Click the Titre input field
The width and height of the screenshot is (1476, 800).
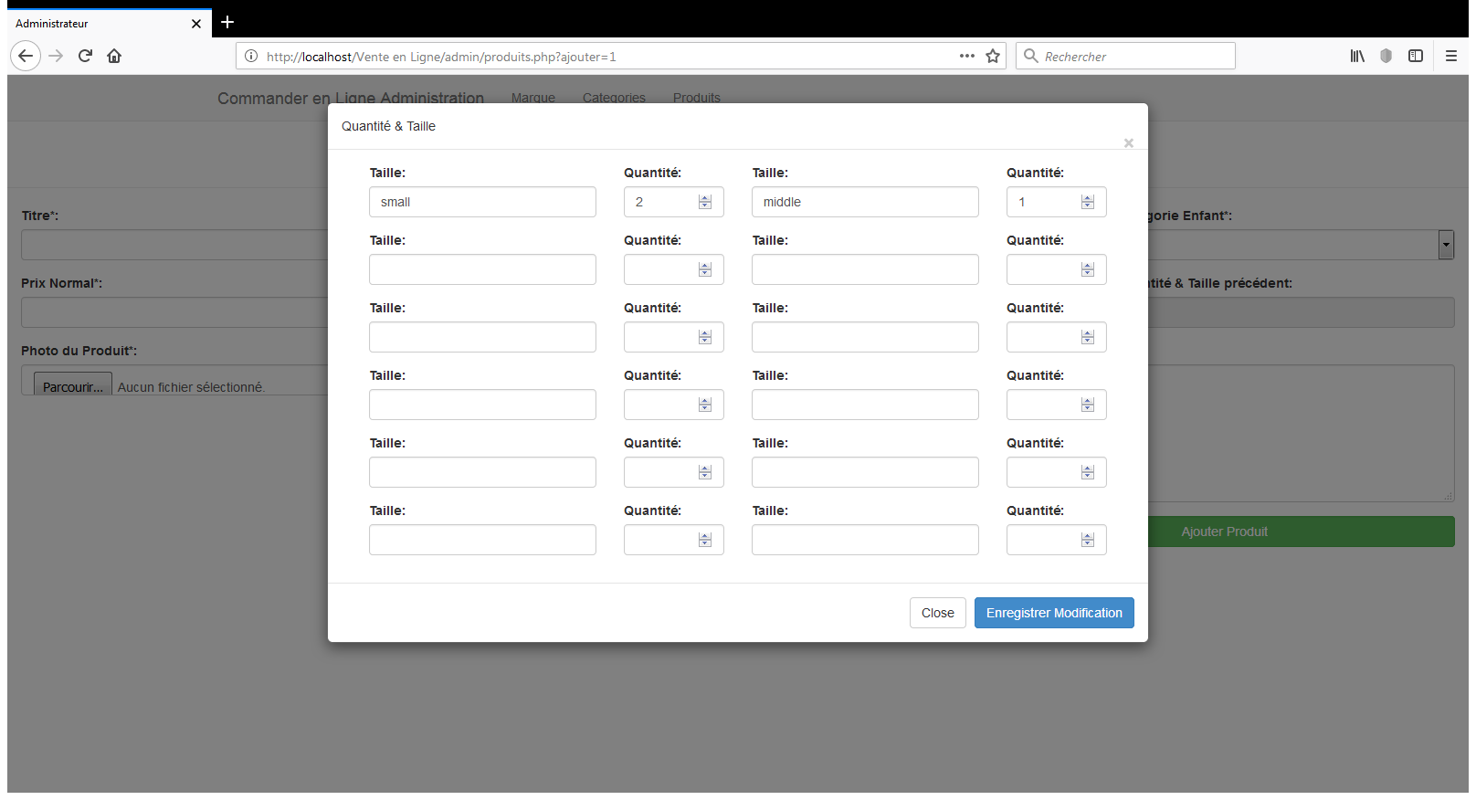[174, 245]
